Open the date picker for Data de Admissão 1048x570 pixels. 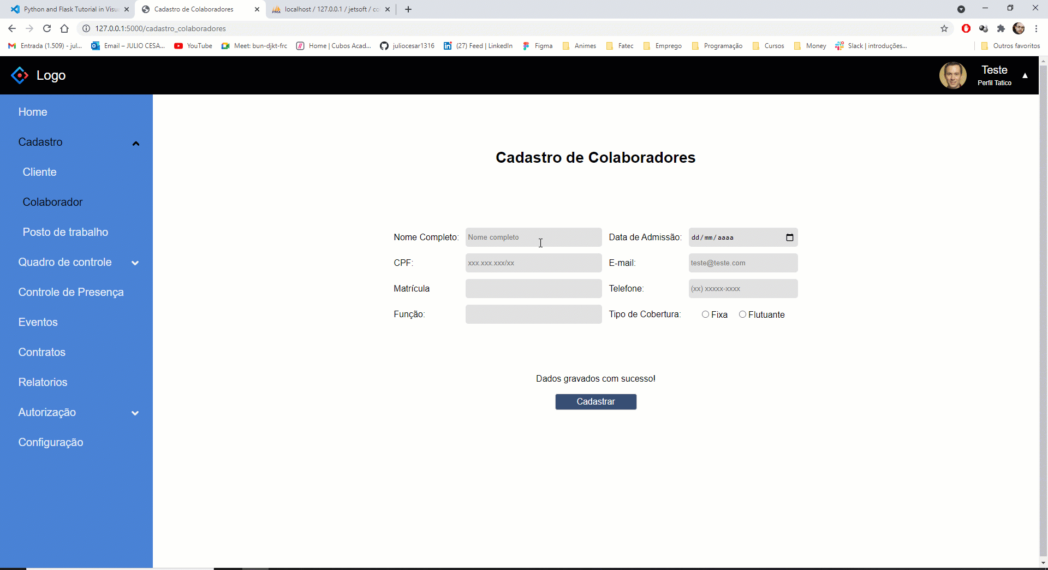tap(790, 238)
